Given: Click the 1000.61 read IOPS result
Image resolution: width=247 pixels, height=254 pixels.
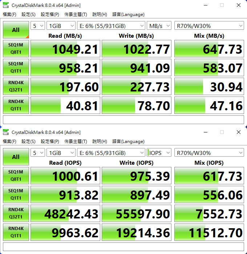Looking at the screenshot, I should (x=65, y=176).
